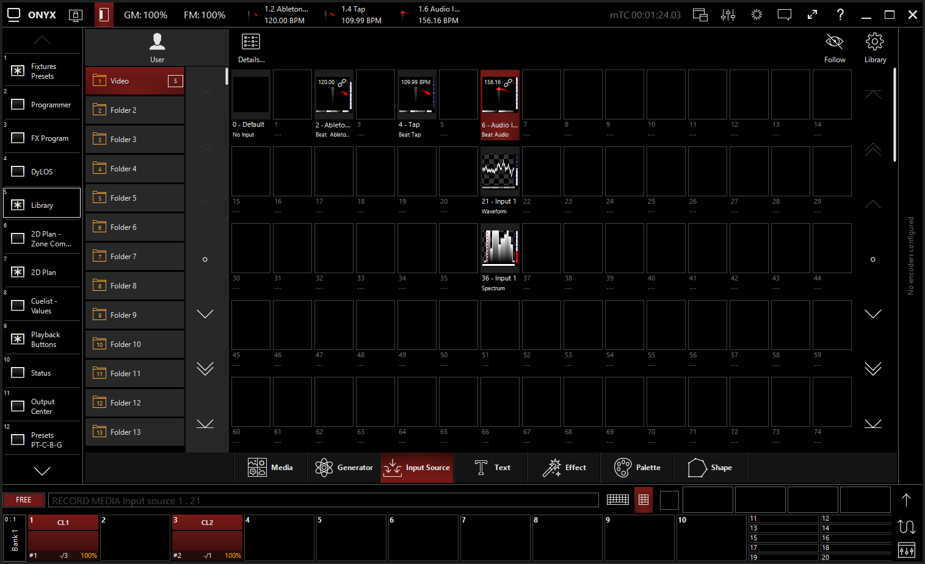This screenshot has height=564, width=925.
Task: Open the fader mixer icon in the top bar
Action: click(728, 15)
